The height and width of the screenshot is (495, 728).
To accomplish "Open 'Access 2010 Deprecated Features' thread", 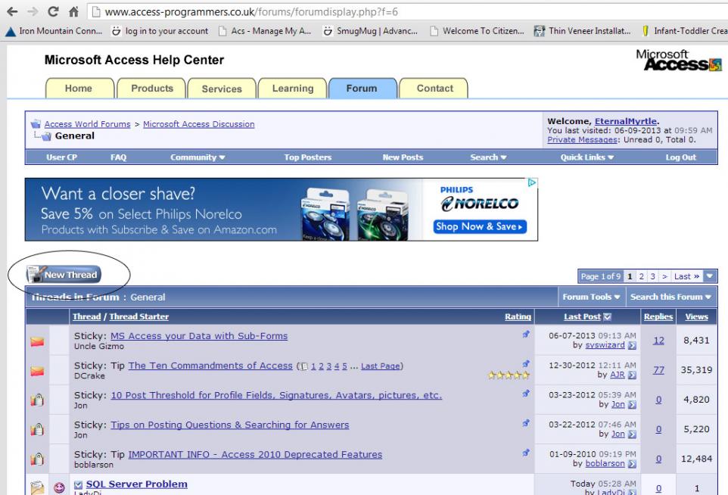I will (x=255, y=455).
